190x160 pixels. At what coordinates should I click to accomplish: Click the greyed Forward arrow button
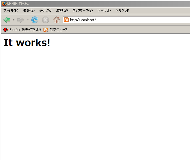(x=21, y=20)
